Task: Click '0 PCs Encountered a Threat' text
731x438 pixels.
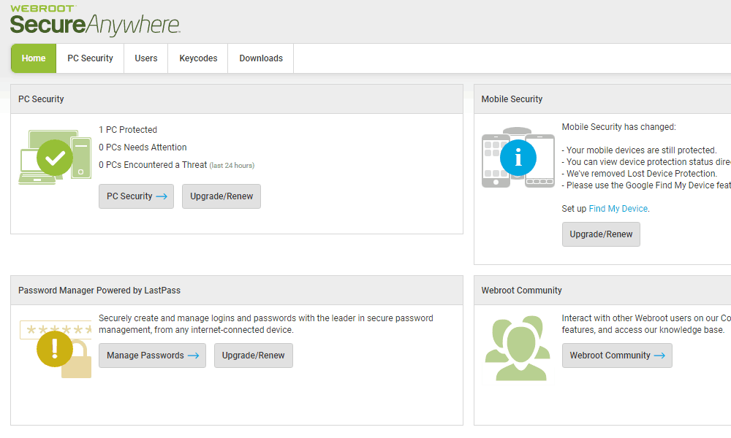Action: (153, 165)
